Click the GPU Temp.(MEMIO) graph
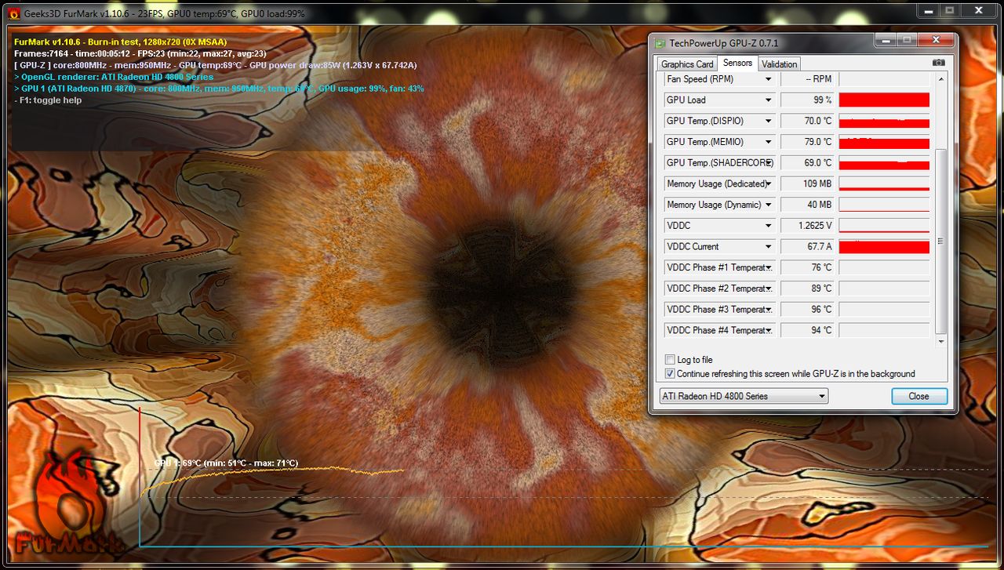The height and width of the screenshot is (570, 1004). [884, 142]
